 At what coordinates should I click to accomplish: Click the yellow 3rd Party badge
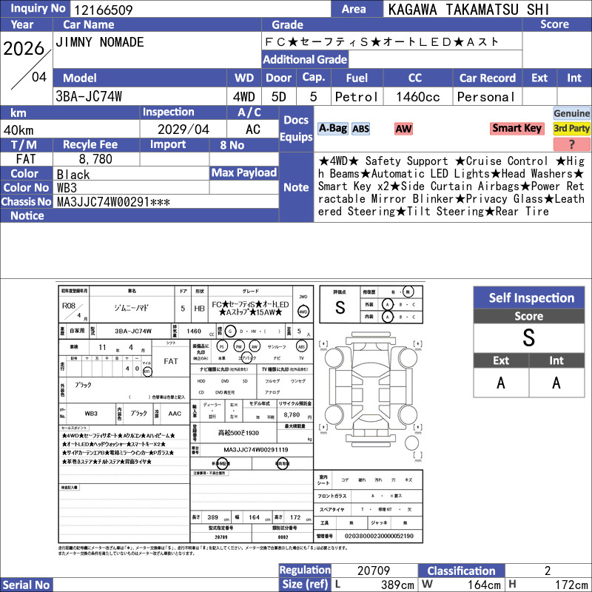(571, 128)
